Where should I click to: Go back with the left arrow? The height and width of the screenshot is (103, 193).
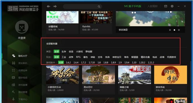click(x=48, y=6)
